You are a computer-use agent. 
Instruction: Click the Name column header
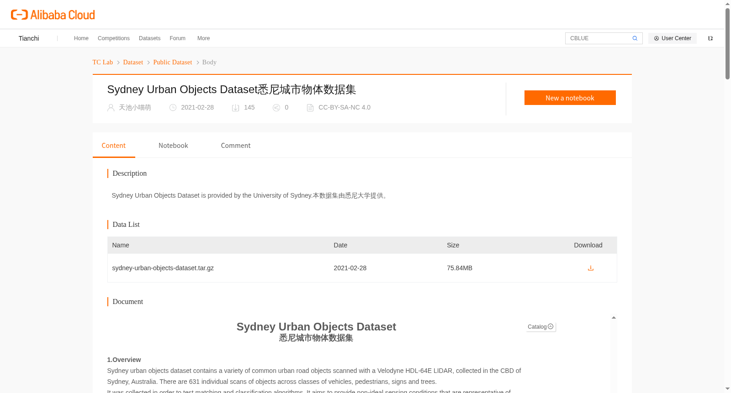[x=121, y=245]
